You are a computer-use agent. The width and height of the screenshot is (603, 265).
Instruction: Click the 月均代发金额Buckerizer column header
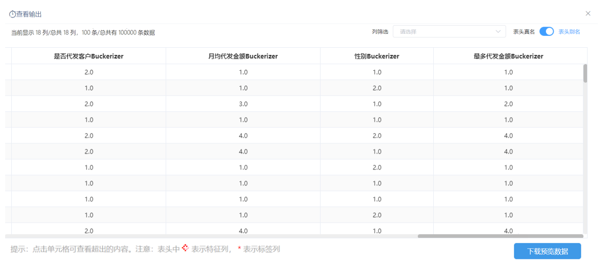pos(243,56)
